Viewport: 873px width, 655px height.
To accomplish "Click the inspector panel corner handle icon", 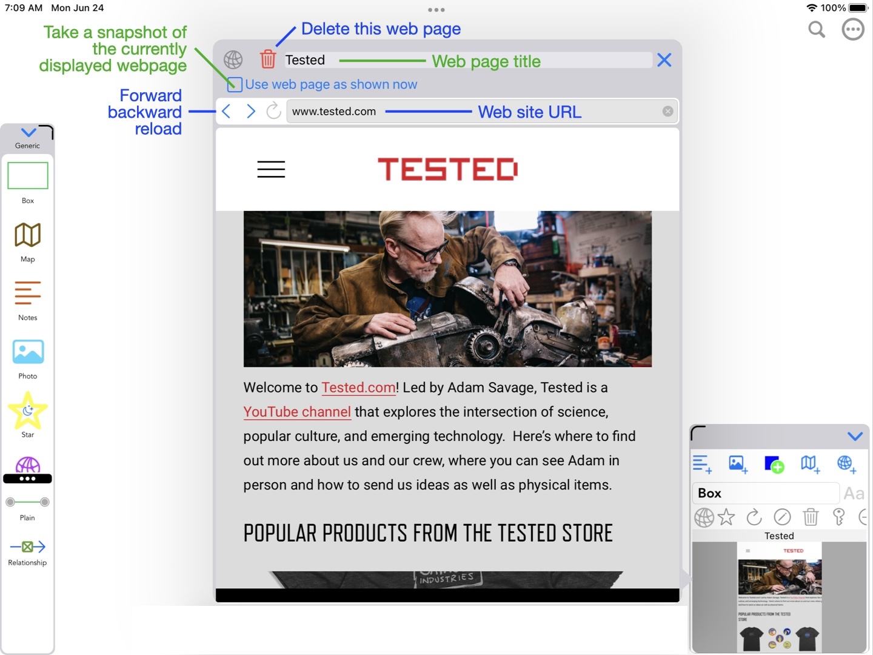I will pyautogui.click(x=698, y=433).
